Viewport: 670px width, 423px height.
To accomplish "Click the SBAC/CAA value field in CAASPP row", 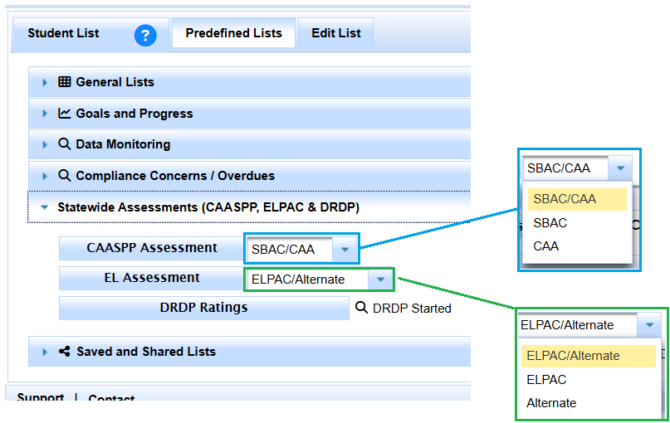I will [290, 250].
